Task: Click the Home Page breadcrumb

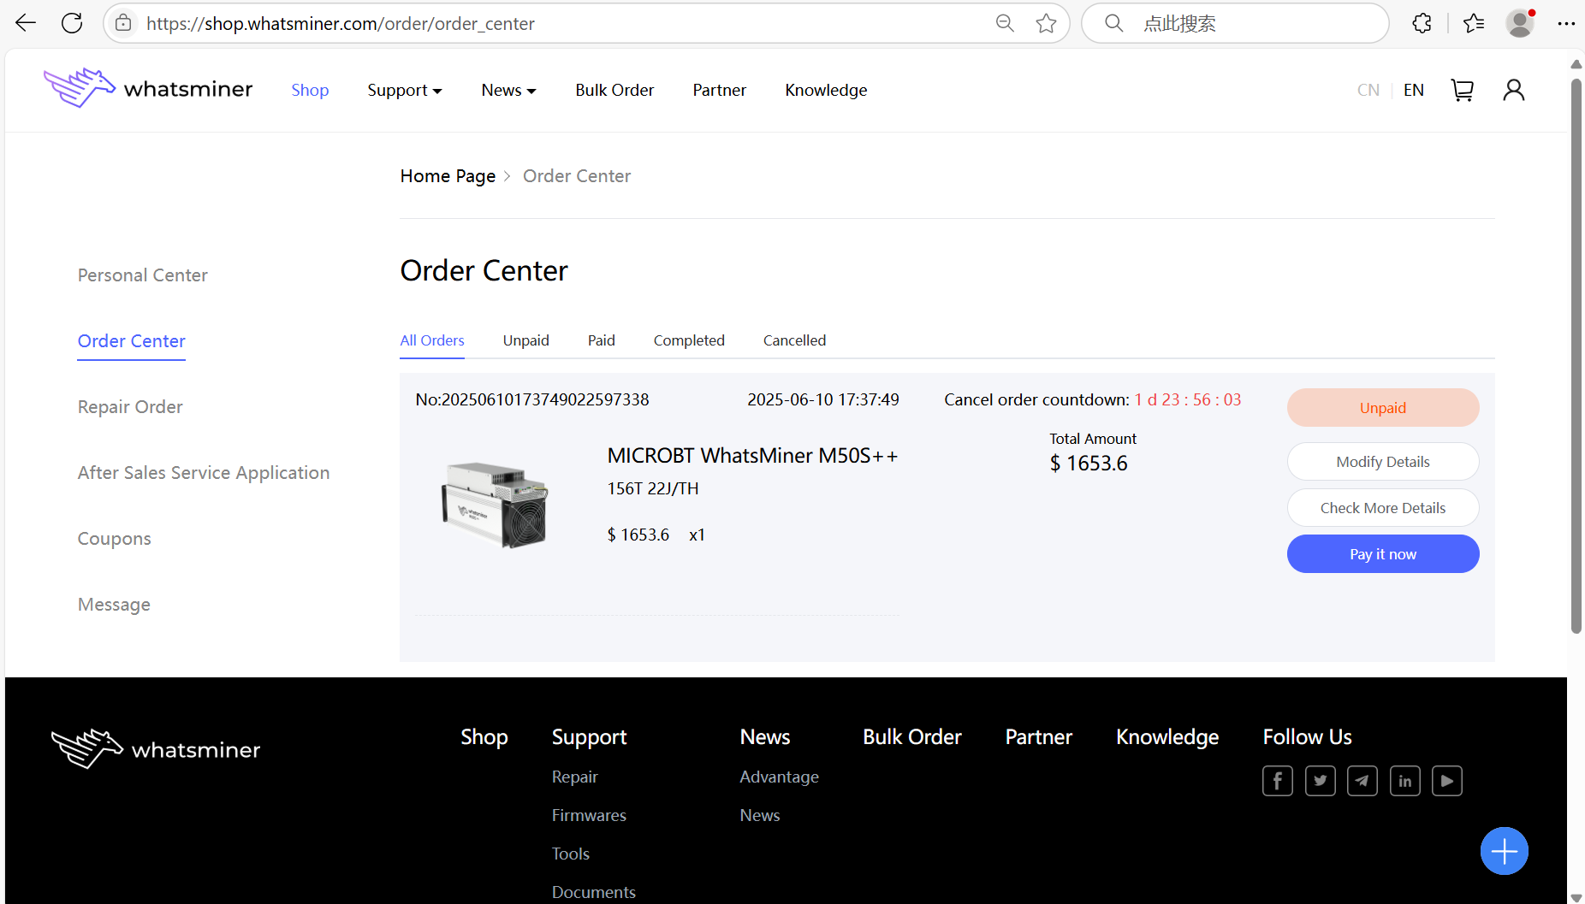Action: [448, 176]
